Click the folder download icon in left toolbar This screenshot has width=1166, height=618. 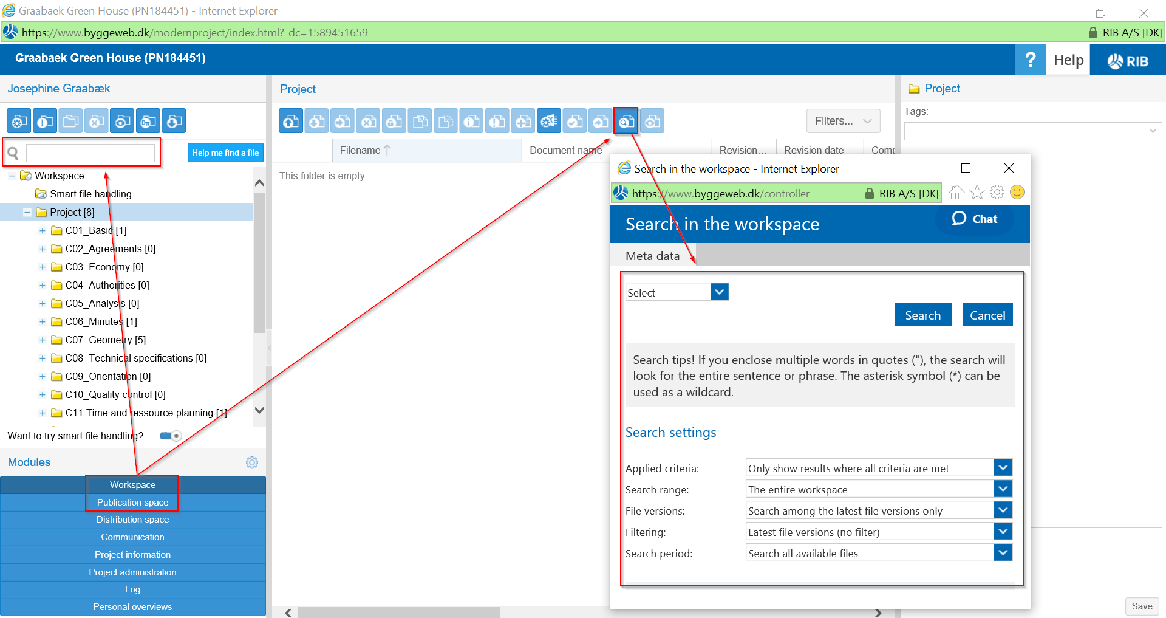(174, 122)
